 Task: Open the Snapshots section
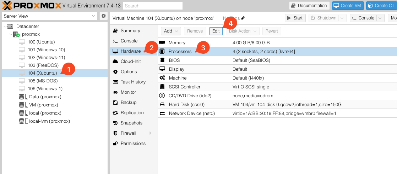131,123
